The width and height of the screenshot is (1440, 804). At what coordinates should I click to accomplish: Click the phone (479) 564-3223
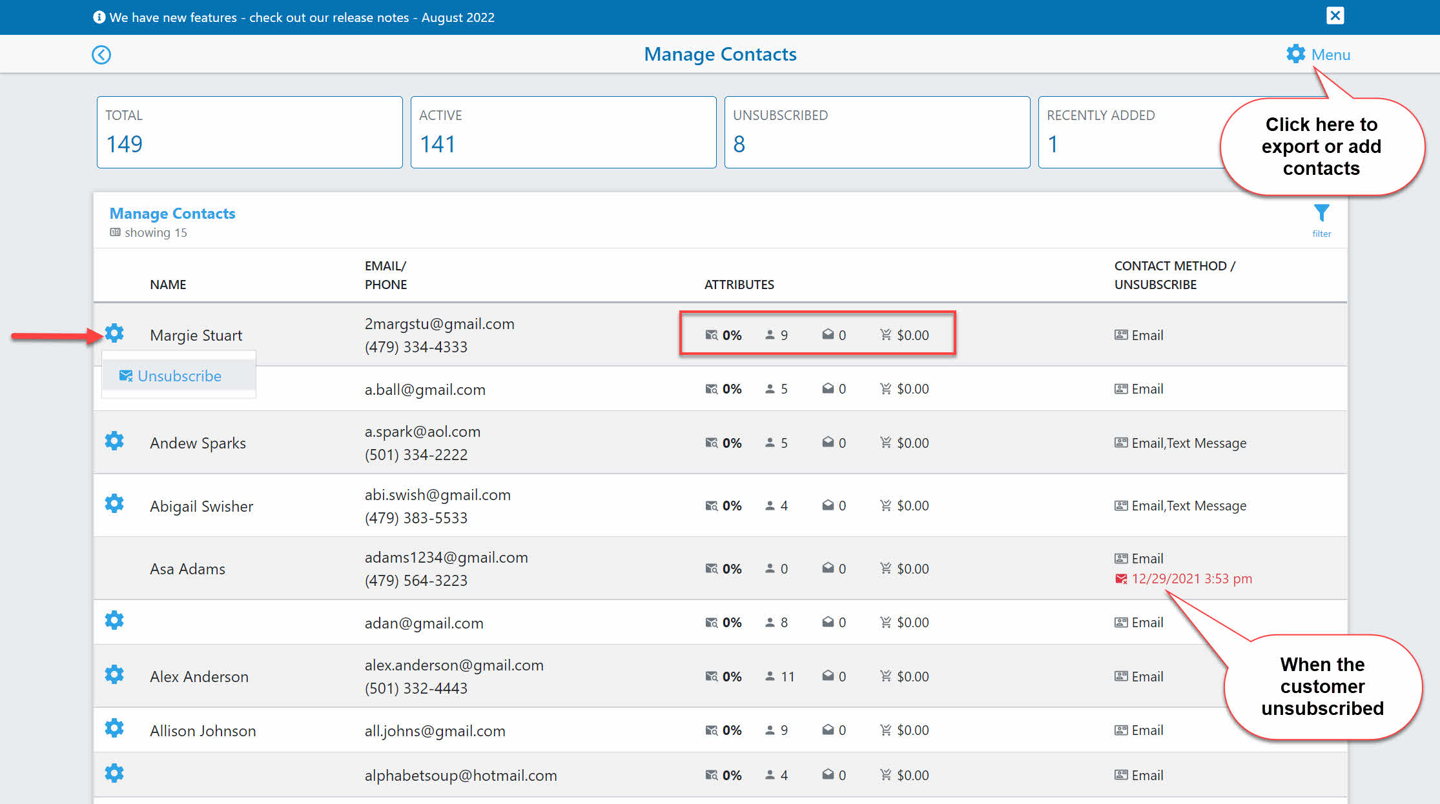click(416, 581)
